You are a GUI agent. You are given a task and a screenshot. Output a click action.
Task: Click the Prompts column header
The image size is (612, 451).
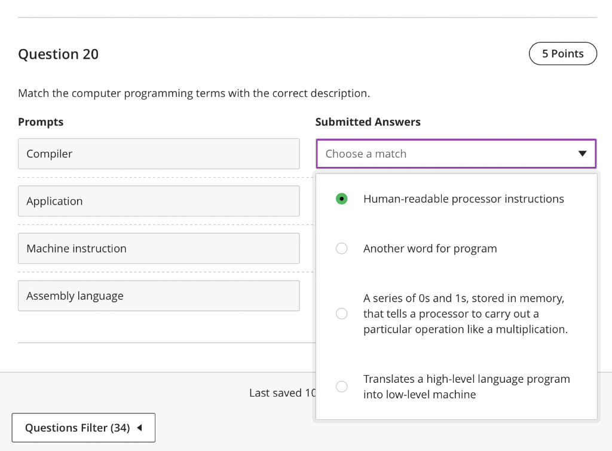pos(41,121)
